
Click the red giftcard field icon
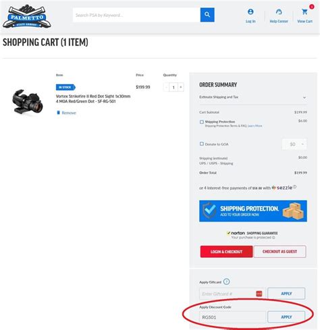(x=259, y=294)
